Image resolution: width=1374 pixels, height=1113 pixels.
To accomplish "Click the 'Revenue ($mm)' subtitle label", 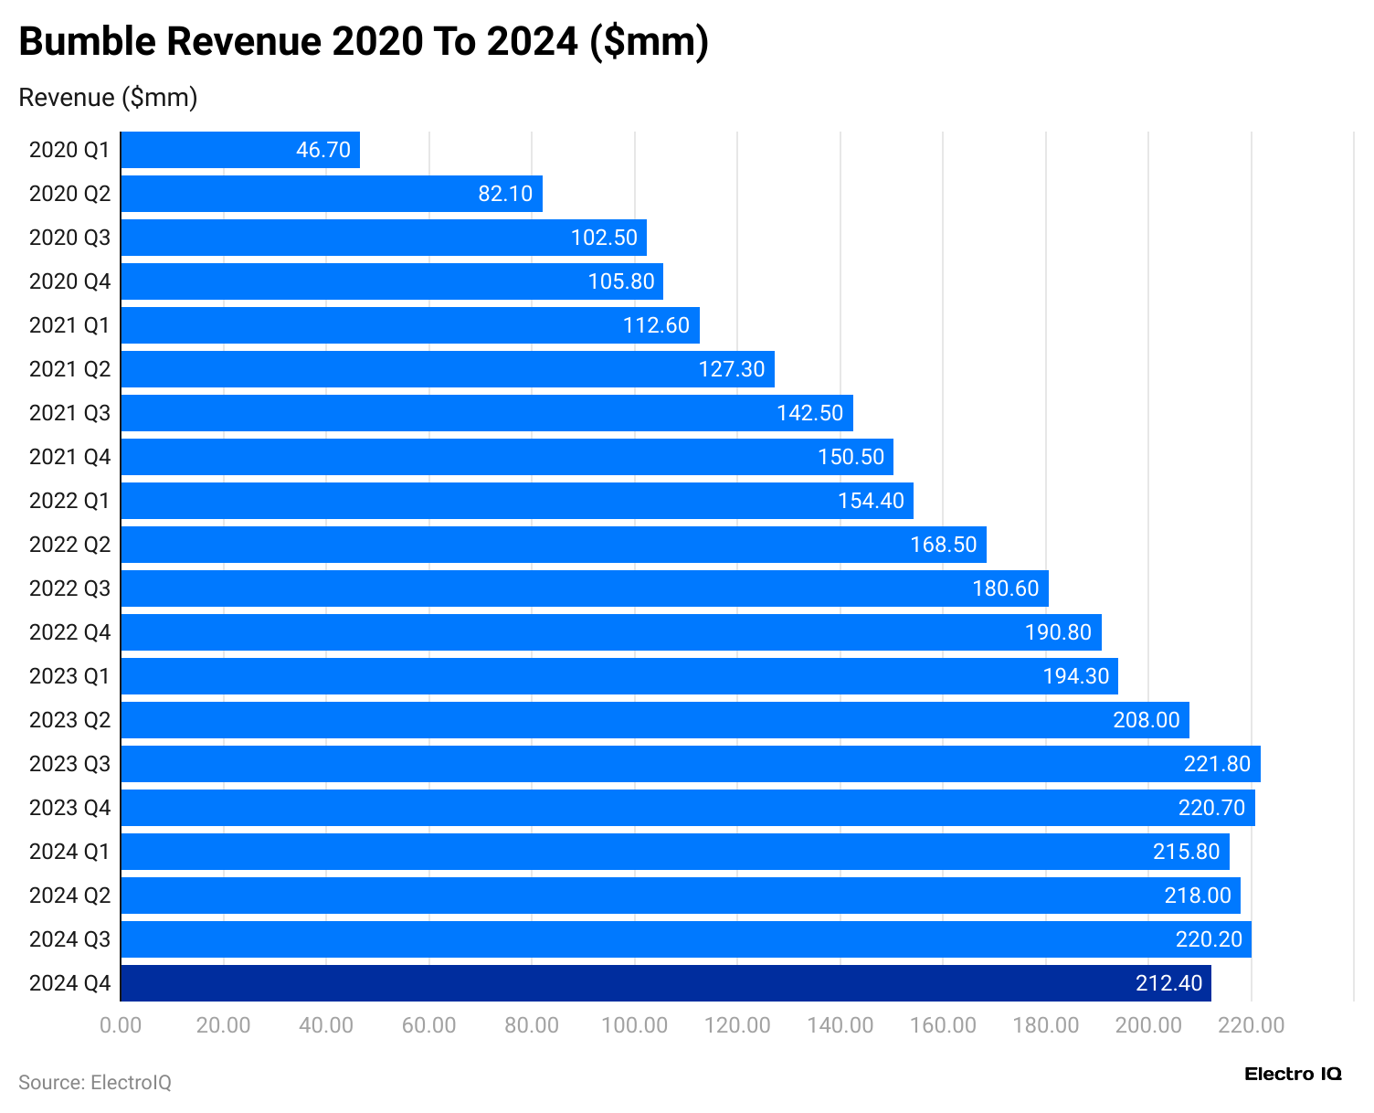I will (108, 97).
